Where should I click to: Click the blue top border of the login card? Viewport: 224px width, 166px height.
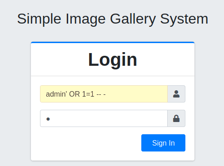tap(113, 42)
